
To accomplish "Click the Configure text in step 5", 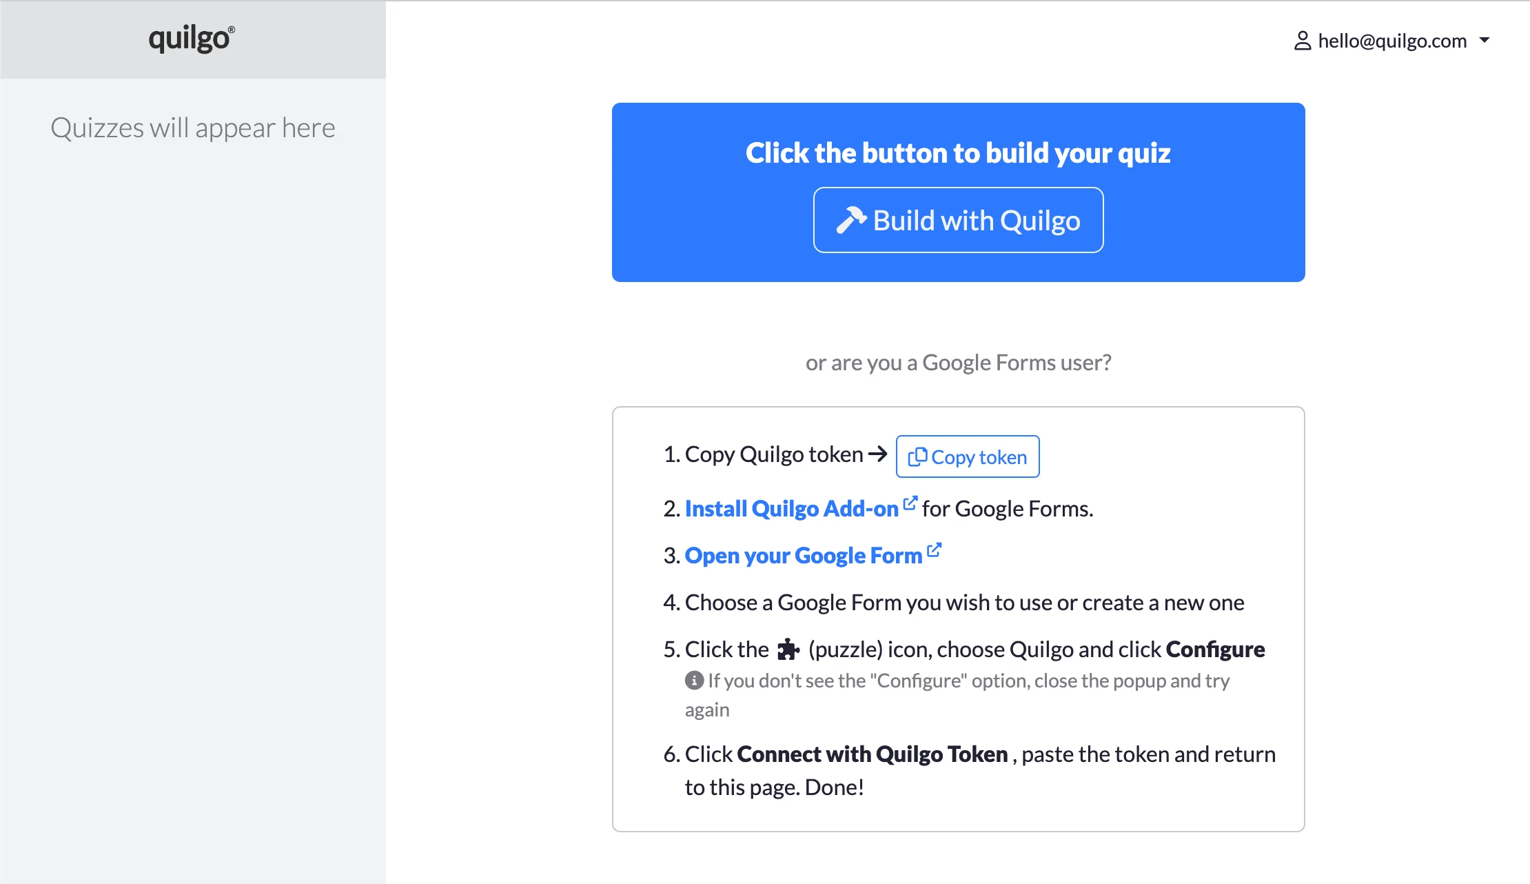I will point(1215,649).
